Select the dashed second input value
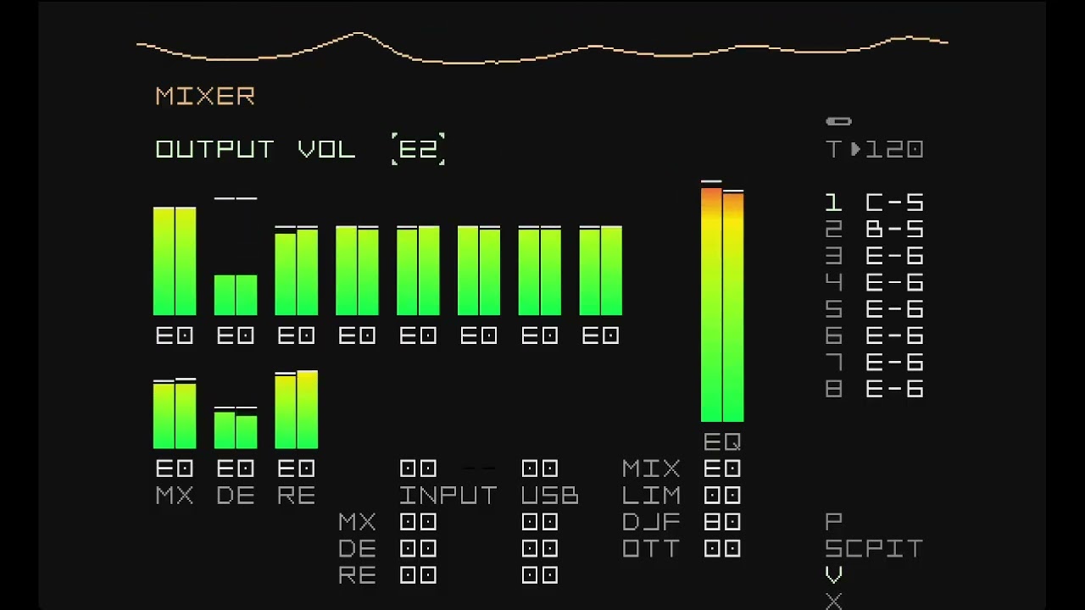 pyautogui.click(x=479, y=469)
